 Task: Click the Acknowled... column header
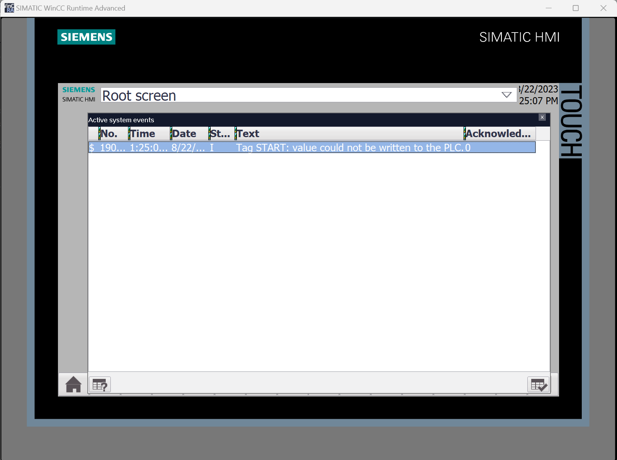pyautogui.click(x=500, y=134)
